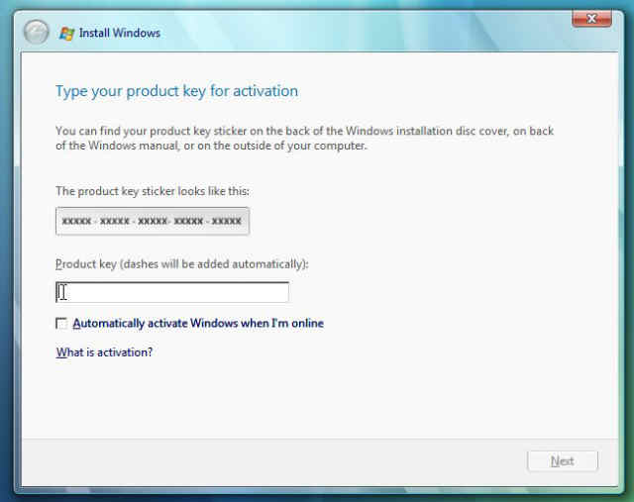The image size is (634, 502).
Task: Focus the Product key text field
Action: (x=172, y=292)
